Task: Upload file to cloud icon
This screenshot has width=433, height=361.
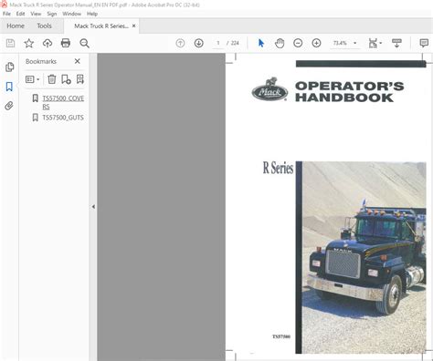Action: [48, 43]
